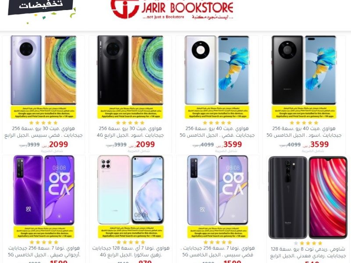The image size is (351, 263).
Task: Click the Jarir Bookstore logo
Action: 172,9
